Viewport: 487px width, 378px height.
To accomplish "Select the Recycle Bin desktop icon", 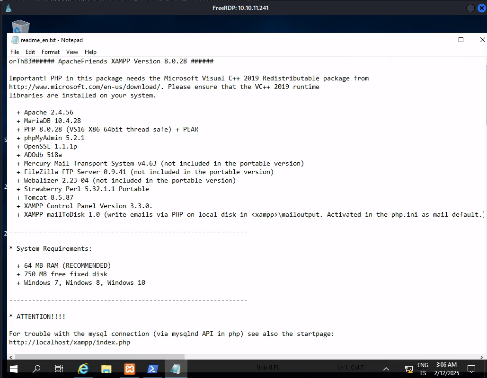I will 20,27.
